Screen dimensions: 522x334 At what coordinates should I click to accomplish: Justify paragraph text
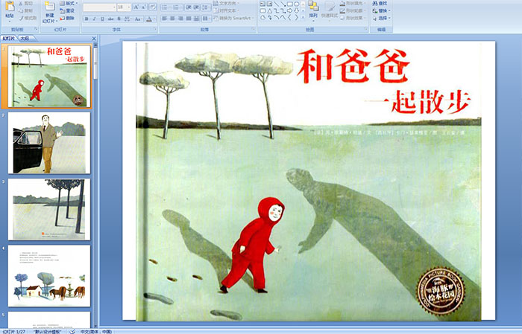pyautogui.click(x=189, y=19)
